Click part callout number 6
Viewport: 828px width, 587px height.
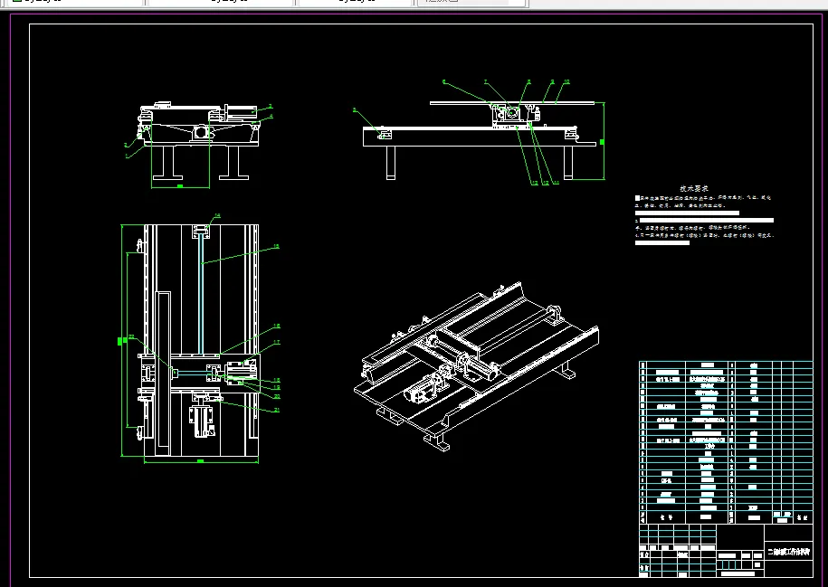[444, 81]
